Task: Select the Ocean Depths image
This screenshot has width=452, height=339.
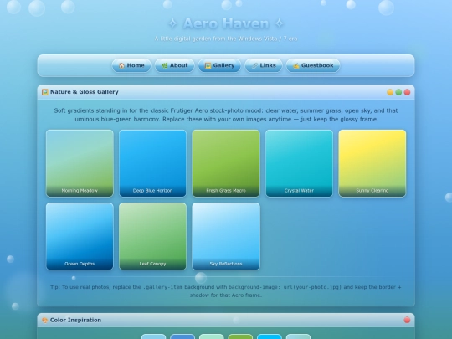Action: 80,236
